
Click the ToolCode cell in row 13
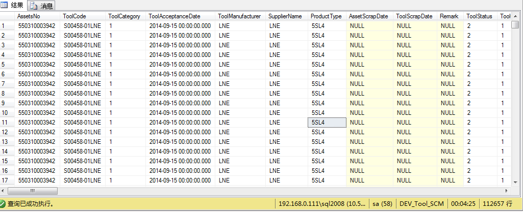tap(83, 141)
